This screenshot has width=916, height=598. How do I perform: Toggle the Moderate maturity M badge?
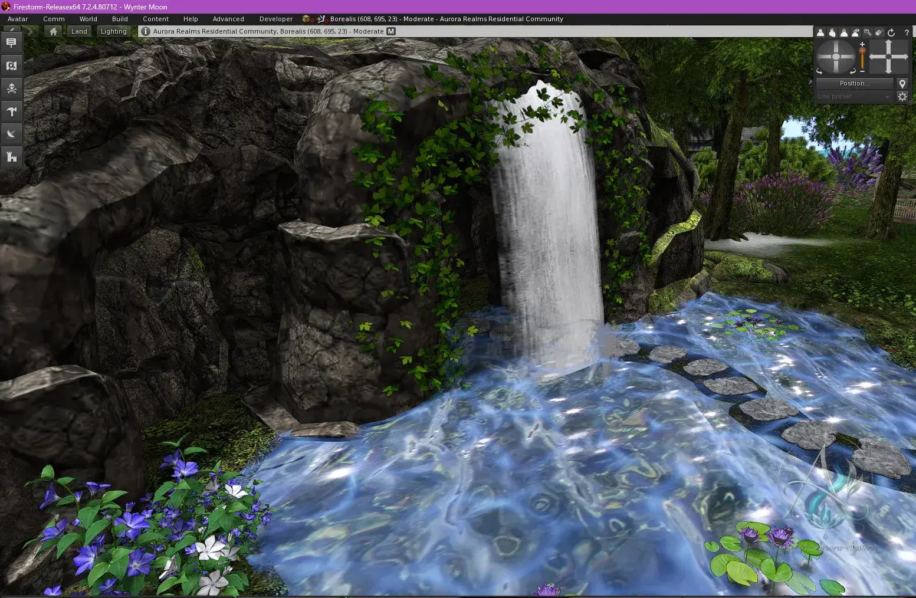click(391, 31)
